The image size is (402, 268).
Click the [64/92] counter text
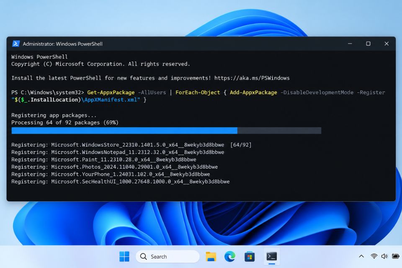pyautogui.click(x=241, y=145)
